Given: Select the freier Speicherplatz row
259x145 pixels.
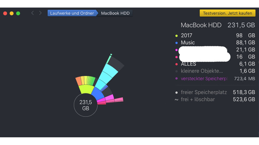Looking at the screenshot, I should tap(204, 92).
